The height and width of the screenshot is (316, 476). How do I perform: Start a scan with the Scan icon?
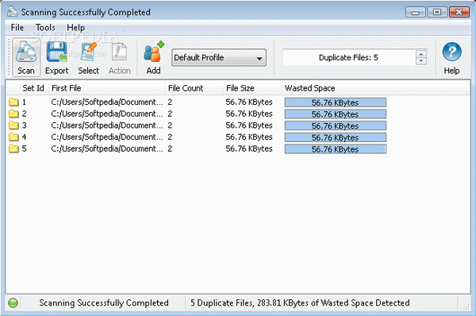pyautogui.click(x=26, y=57)
